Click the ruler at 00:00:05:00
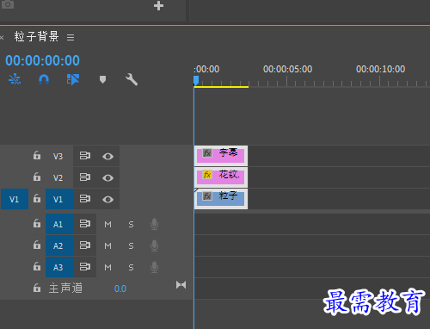The image size is (430, 329). pos(287,69)
